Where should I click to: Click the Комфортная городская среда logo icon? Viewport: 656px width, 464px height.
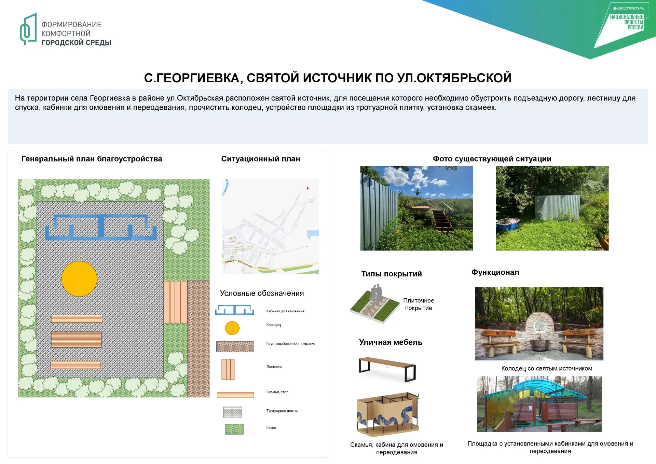point(28,29)
